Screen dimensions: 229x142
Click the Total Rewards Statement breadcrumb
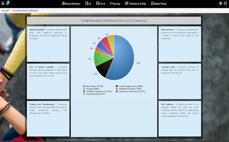click(25, 11)
